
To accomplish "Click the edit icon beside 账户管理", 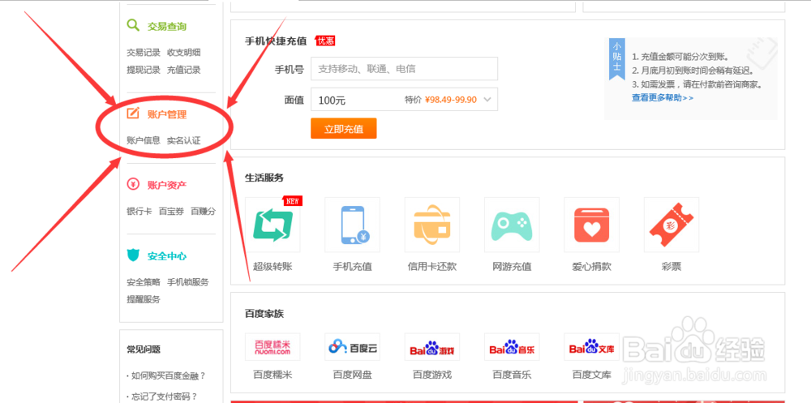I will (134, 114).
